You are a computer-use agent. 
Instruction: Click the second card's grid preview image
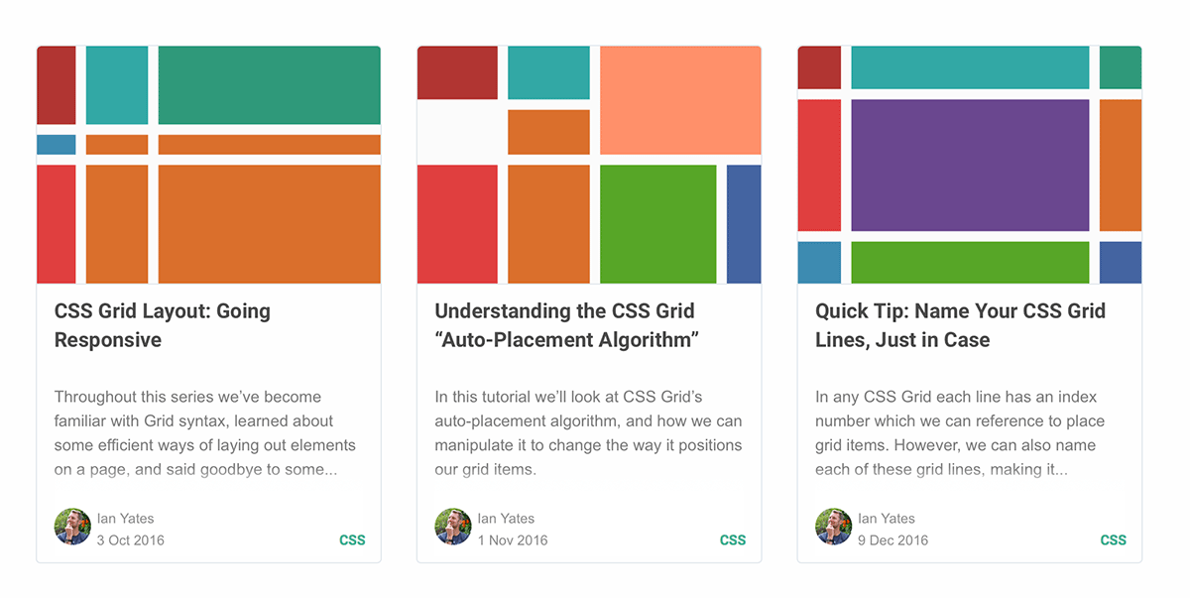pos(589,164)
